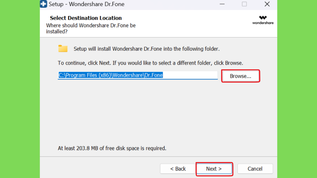This screenshot has width=317, height=178.
Task: Click inside the destination folder path field
Action: (138, 75)
